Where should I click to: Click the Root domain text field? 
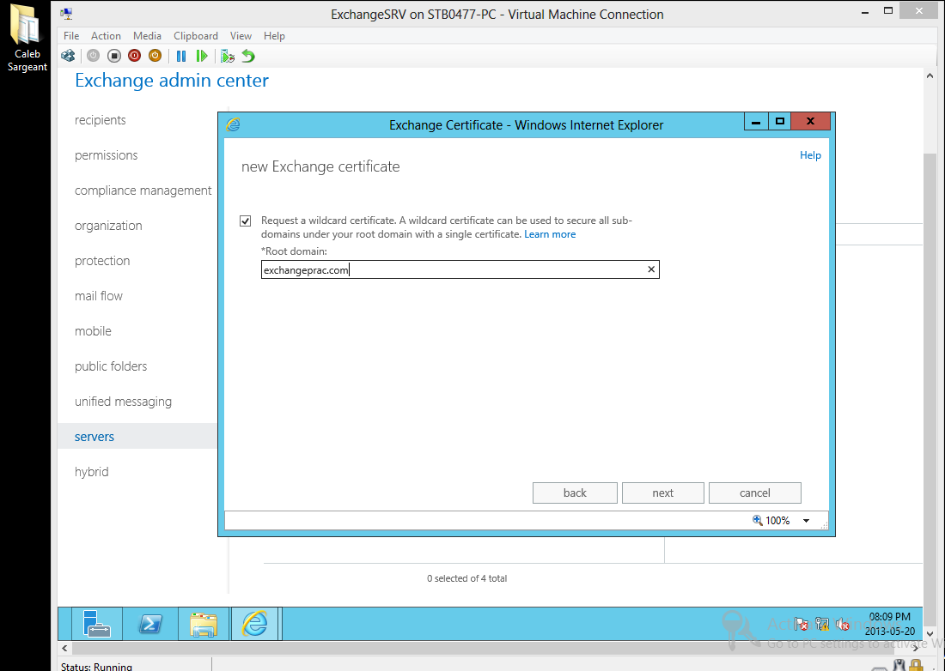coord(460,269)
